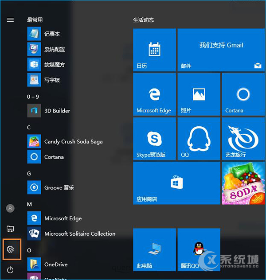Open the Cortana tile
The height and width of the screenshot is (280, 266).
point(243,94)
